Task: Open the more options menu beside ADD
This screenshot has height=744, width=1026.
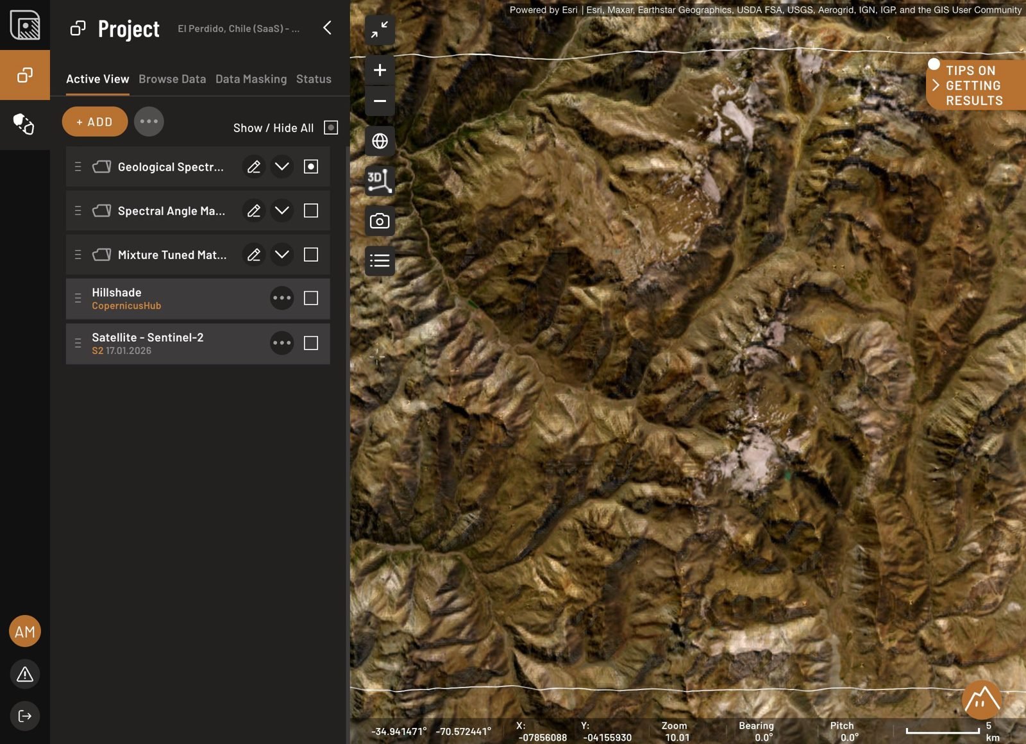Action: coord(149,121)
